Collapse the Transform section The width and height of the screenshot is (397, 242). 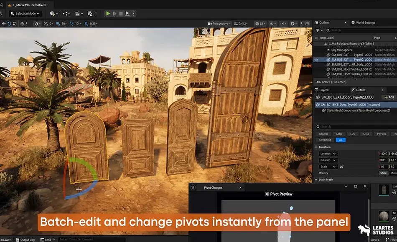click(316, 147)
